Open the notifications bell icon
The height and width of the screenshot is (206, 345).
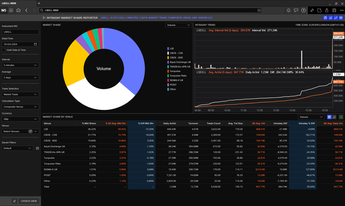coord(288,10)
